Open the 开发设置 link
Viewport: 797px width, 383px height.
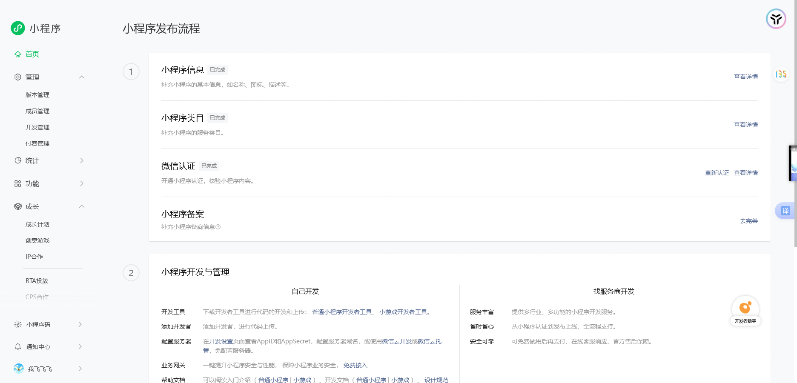[x=221, y=341]
